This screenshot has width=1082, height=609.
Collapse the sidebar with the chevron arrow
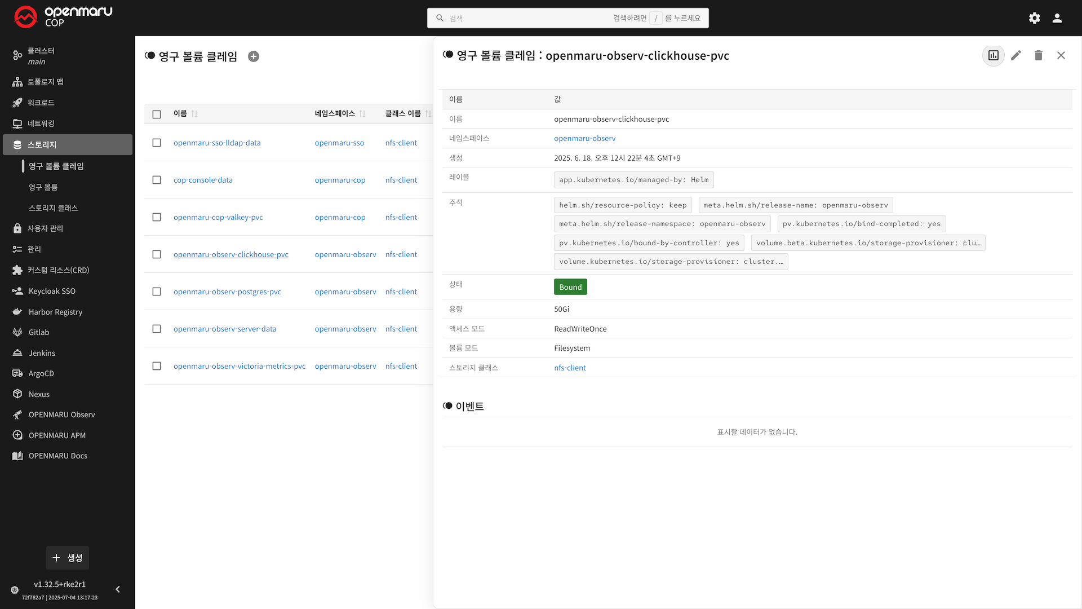pos(118,589)
